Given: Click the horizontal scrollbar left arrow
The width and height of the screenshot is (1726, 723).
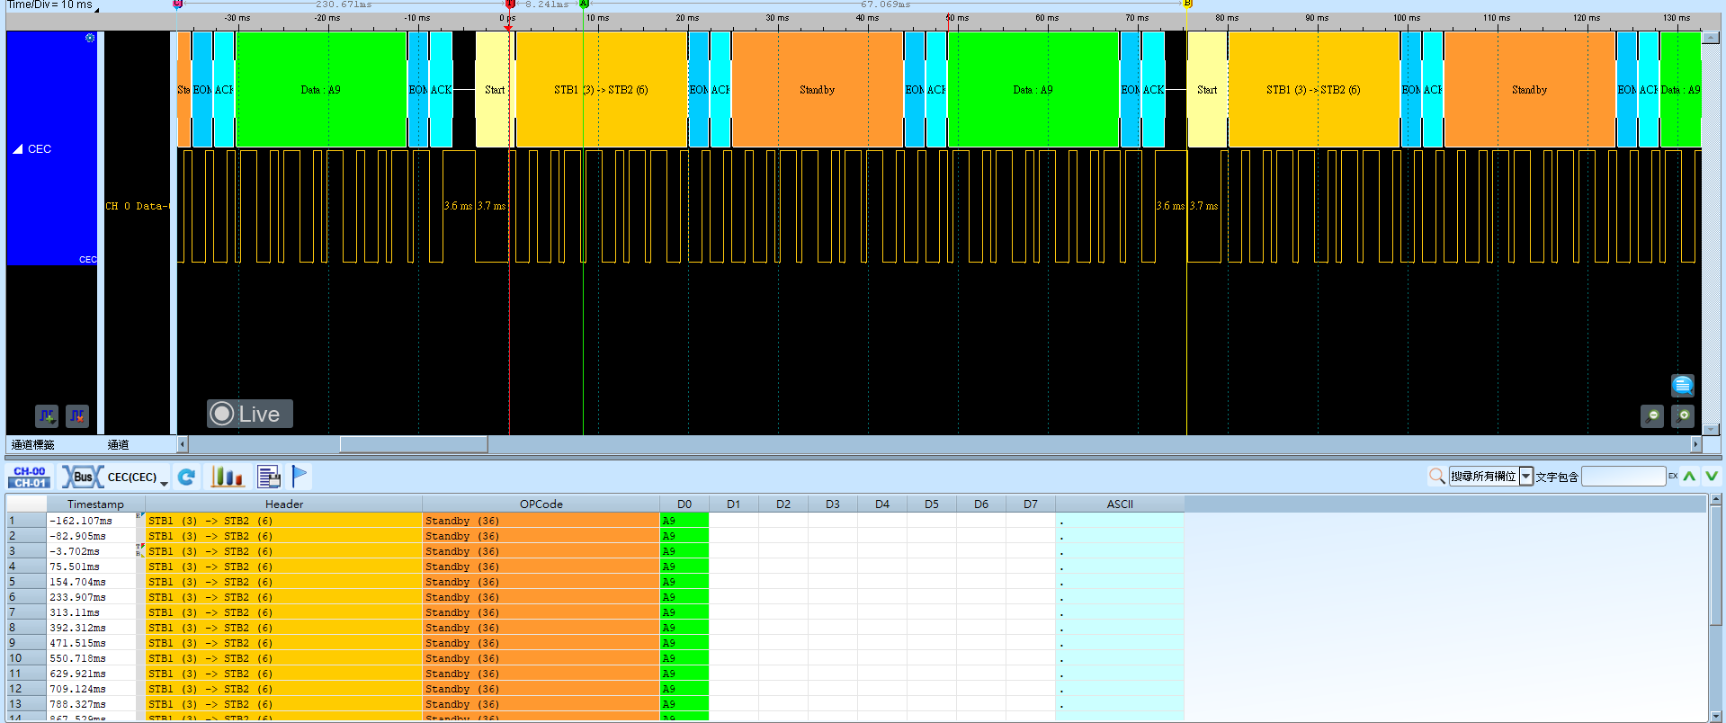Looking at the screenshot, I should (183, 444).
